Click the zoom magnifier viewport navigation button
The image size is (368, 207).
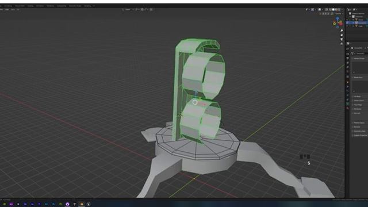(x=342, y=30)
